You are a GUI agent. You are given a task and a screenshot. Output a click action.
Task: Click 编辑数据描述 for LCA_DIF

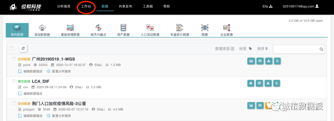pyautogui.click(x=30, y=94)
